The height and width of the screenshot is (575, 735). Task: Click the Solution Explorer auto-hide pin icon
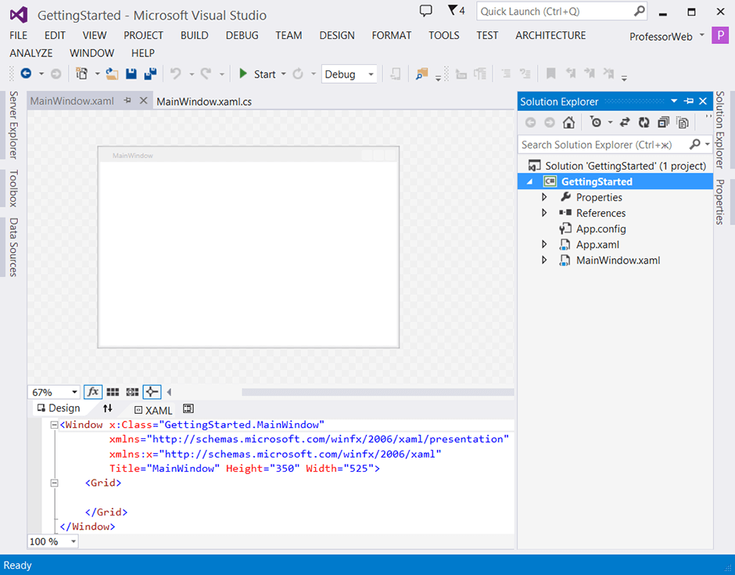[689, 101]
